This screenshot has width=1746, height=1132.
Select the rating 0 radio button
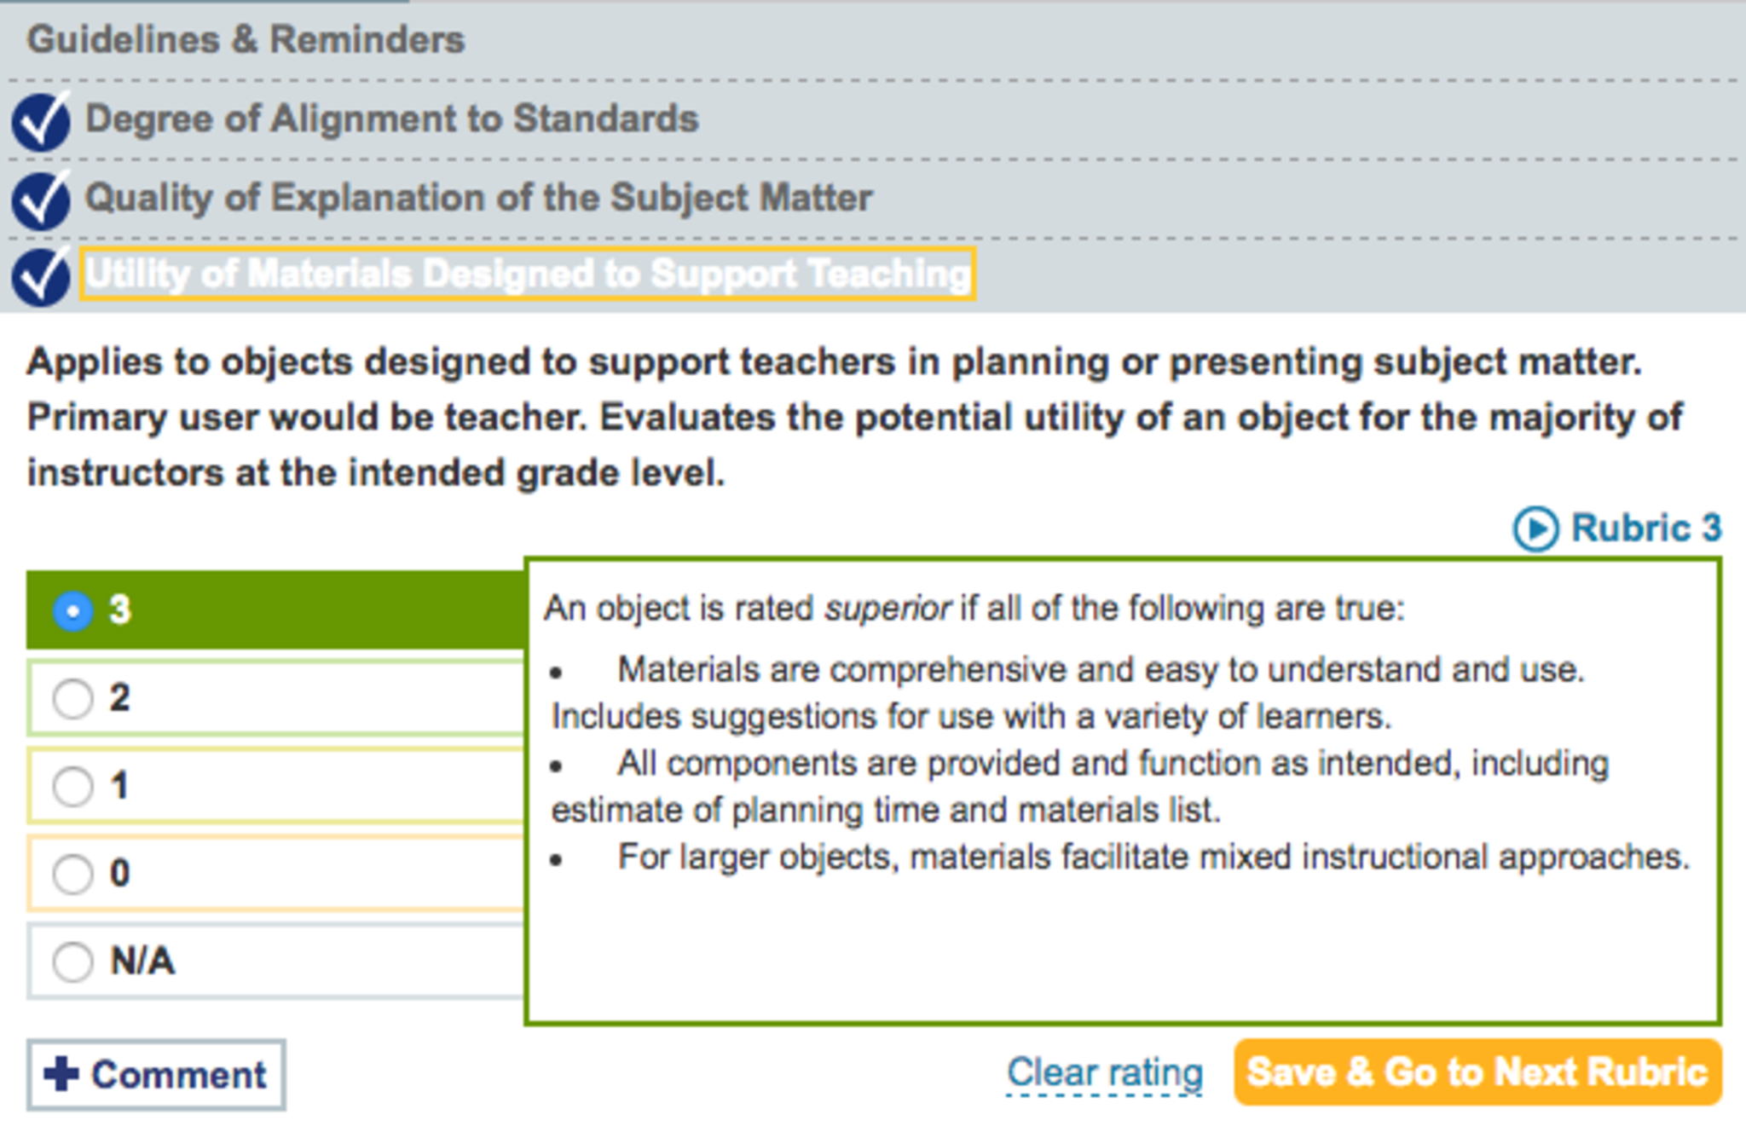point(72,874)
